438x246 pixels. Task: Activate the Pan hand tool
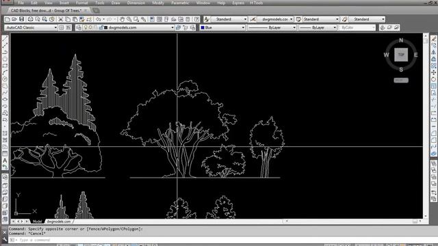[x=122, y=19]
